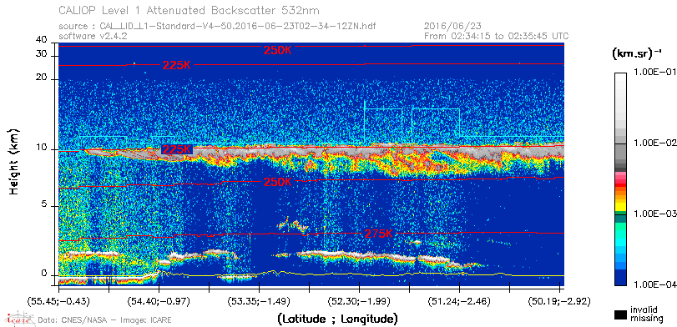Click 'Data: CNES/NASA - Image: ICARE' credit
This screenshot has height=327, width=677.
coord(104,320)
